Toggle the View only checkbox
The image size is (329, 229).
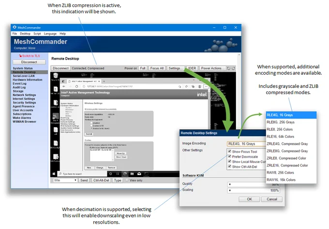coord(127,180)
